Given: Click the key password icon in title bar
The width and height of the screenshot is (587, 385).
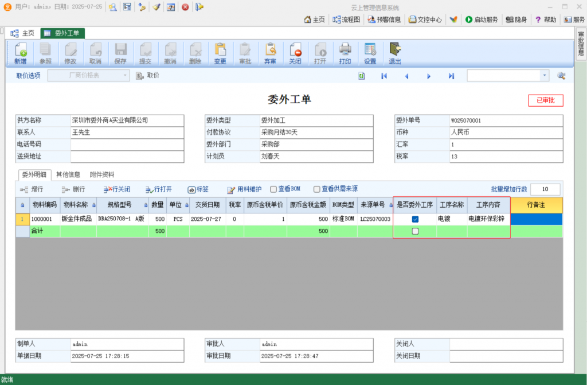Looking at the screenshot, I should tap(142, 7).
